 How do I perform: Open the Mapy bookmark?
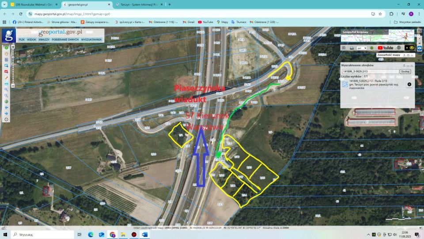pos(222,22)
